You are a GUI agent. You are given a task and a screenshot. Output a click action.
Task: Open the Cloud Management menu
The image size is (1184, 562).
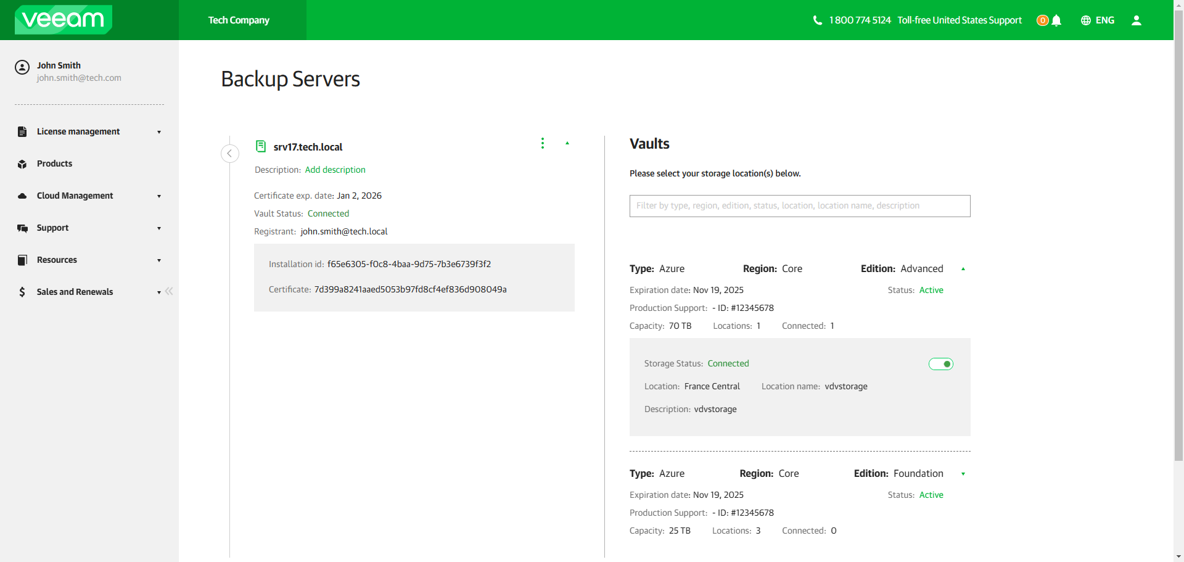89,196
